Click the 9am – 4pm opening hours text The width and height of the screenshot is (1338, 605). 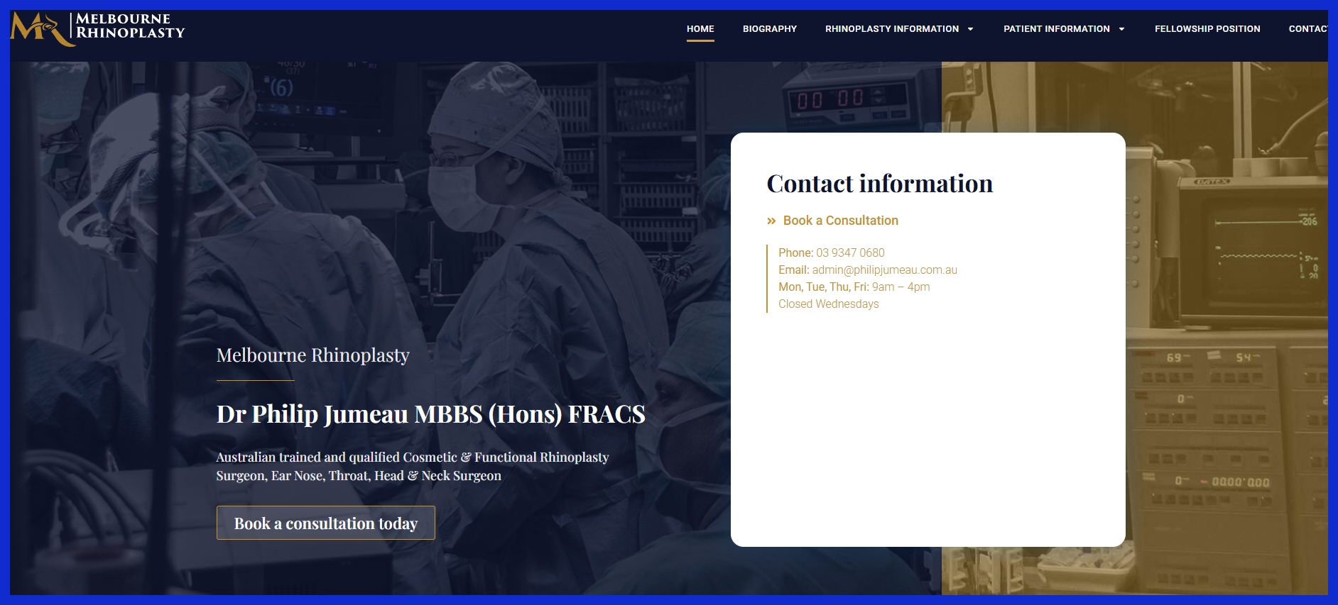point(901,287)
